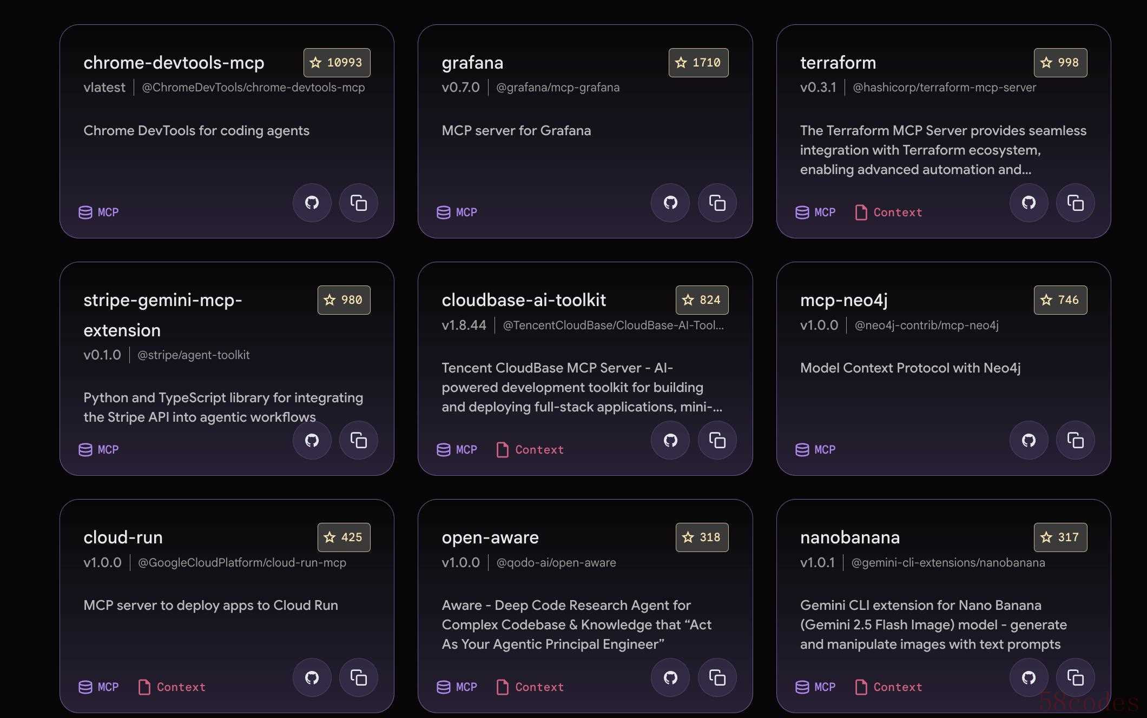1147x718 pixels.
Task: Open GitHub repo for cloudbase-ai-toolkit
Action: point(670,440)
